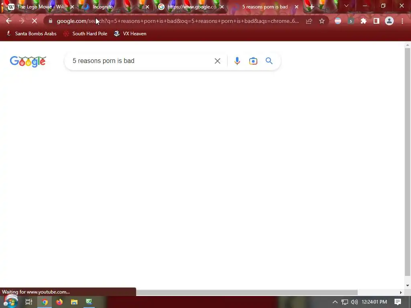Show hidden system tray icons

[335, 302]
